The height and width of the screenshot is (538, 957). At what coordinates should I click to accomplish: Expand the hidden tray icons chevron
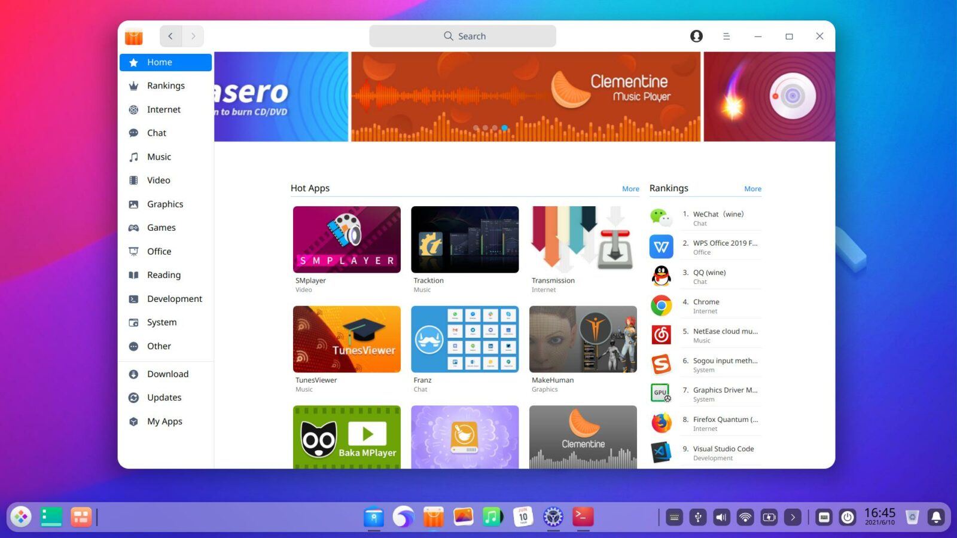[x=793, y=516]
